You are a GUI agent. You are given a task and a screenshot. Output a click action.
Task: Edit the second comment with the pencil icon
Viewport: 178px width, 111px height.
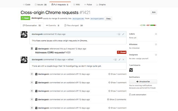click(x=120, y=59)
